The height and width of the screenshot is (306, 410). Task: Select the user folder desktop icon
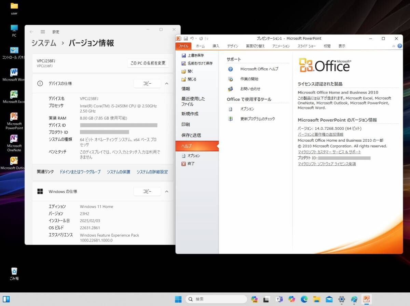14,9
